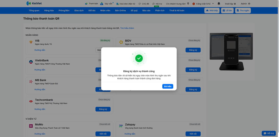Open Hoá đơn điện tử
This screenshot has width=279, height=137.
coord(126,3)
